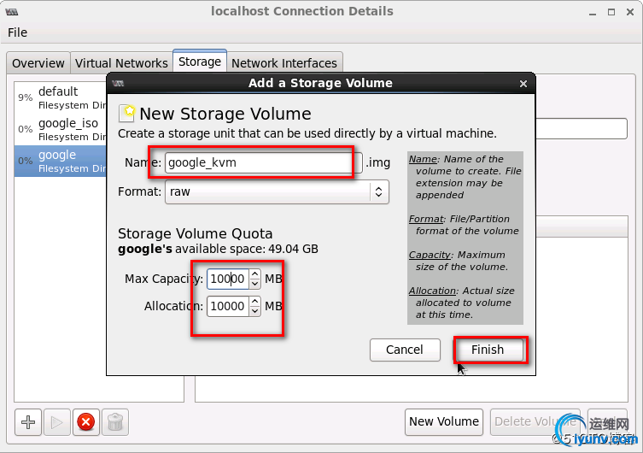The height and width of the screenshot is (453, 643).
Task: Click the New Volume button
Action: 443,421
